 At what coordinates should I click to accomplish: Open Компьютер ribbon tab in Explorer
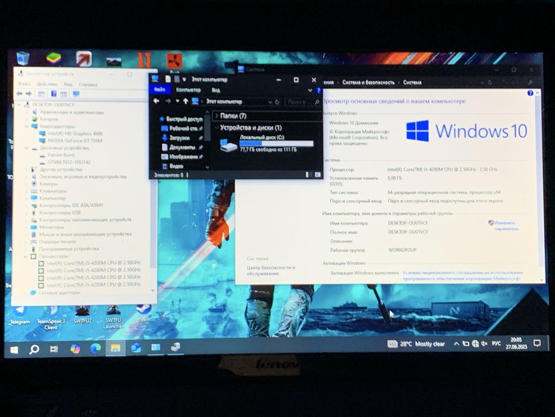(x=189, y=90)
